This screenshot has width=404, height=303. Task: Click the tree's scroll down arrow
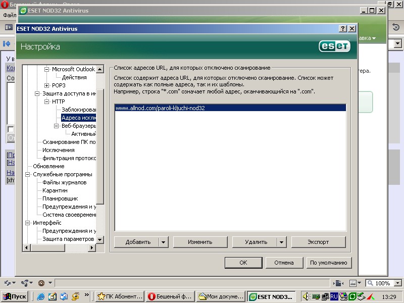[100, 239]
